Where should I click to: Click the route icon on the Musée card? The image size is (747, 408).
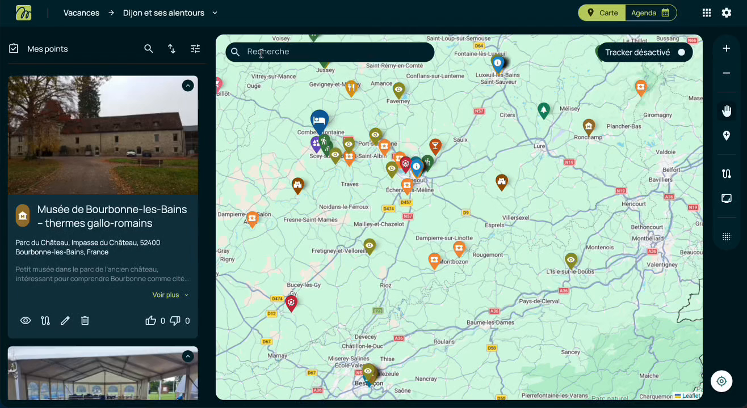[x=45, y=321]
